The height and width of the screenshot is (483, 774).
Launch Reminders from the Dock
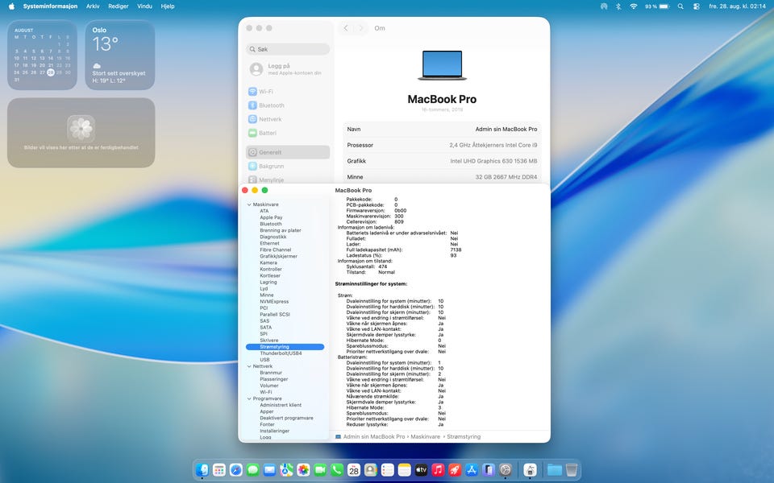click(388, 470)
